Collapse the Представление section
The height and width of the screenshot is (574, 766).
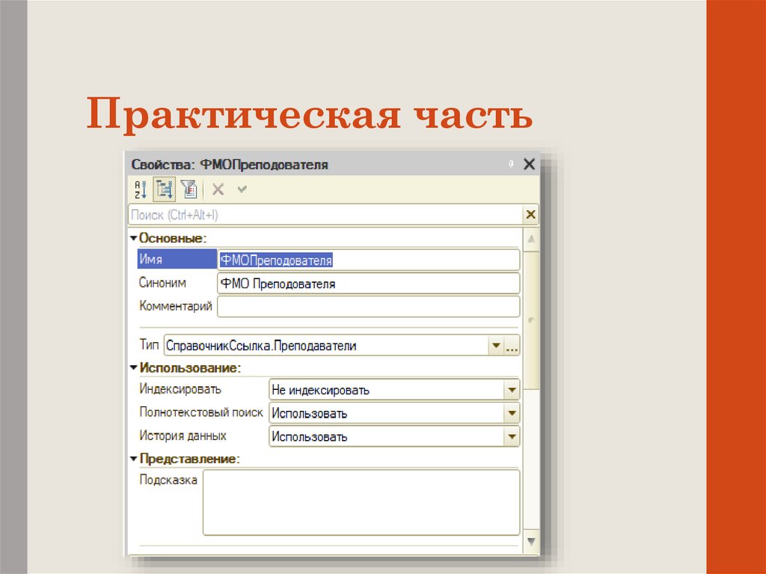click(x=132, y=457)
